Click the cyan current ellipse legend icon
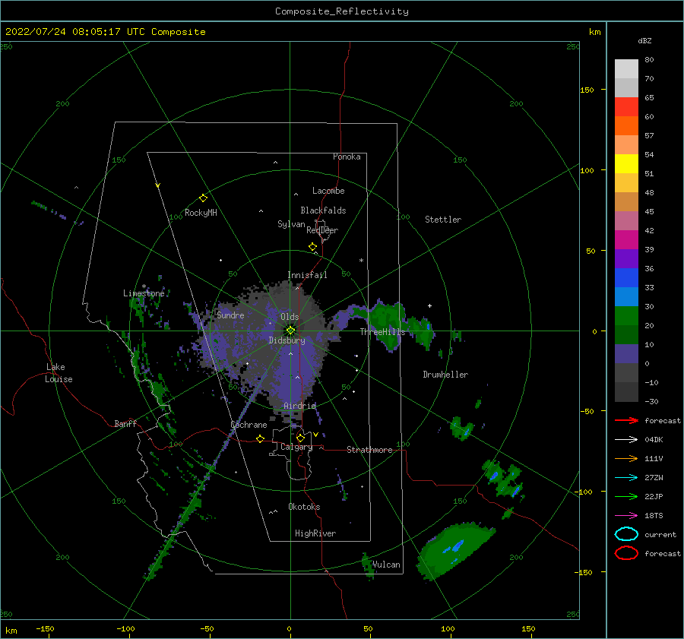 pyautogui.click(x=626, y=534)
